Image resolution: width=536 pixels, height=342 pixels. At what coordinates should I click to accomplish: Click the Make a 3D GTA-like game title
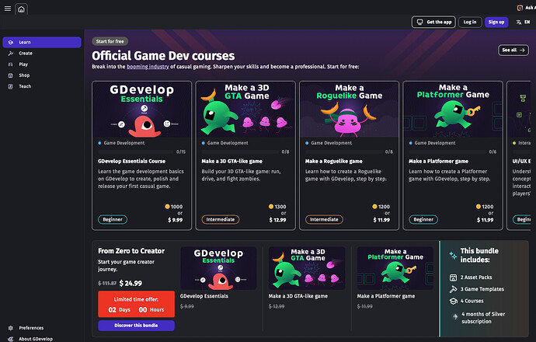[231, 161]
